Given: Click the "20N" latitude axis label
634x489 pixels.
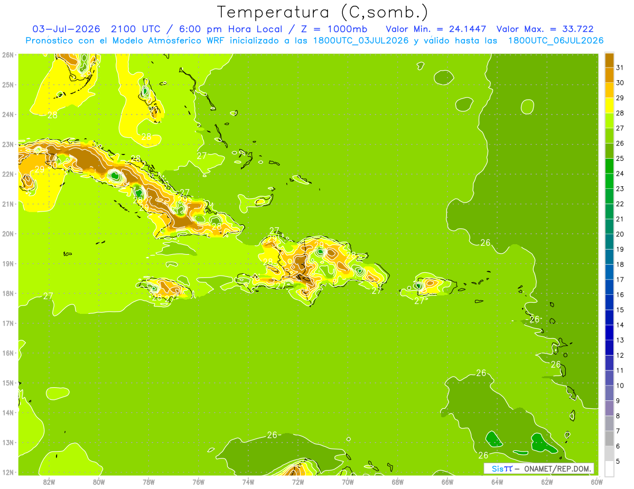Looking at the screenshot, I should point(8,234).
